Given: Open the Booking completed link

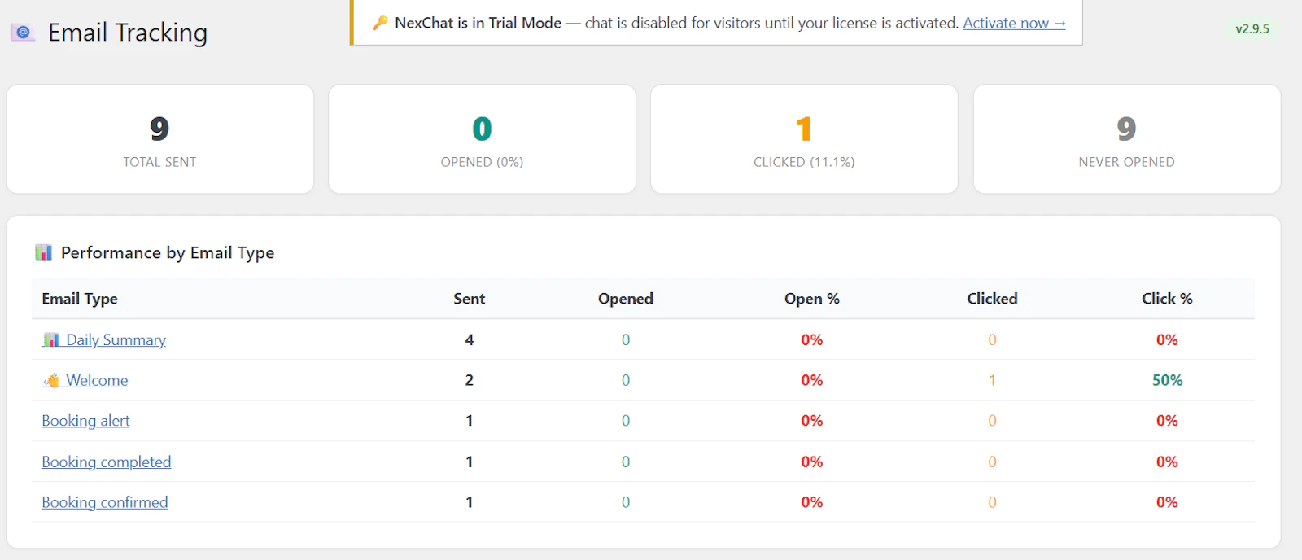Looking at the screenshot, I should pos(107,462).
